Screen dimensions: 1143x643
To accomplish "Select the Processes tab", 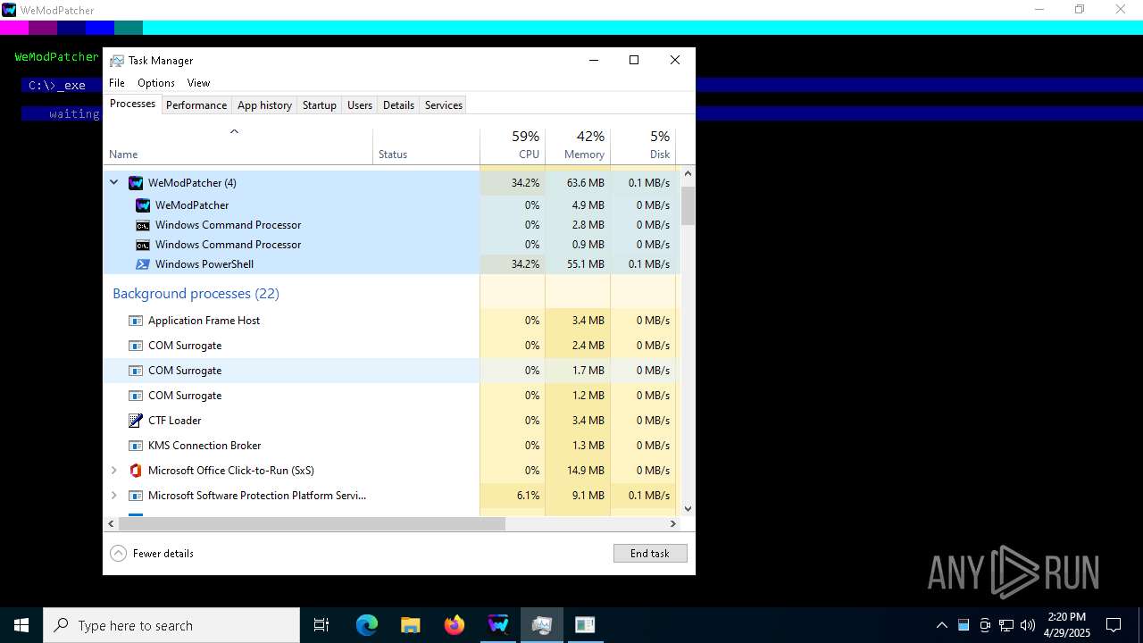I will 132,104.
